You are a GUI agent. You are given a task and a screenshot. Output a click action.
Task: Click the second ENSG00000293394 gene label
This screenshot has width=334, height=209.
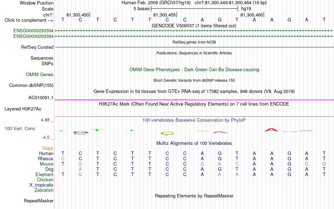point(33,36)
